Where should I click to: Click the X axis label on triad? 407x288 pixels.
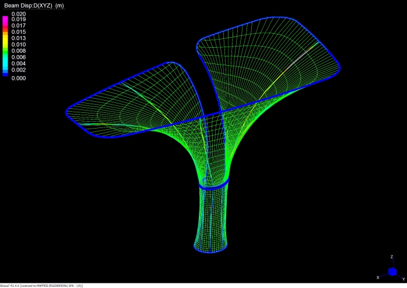(x=379, y=278)
